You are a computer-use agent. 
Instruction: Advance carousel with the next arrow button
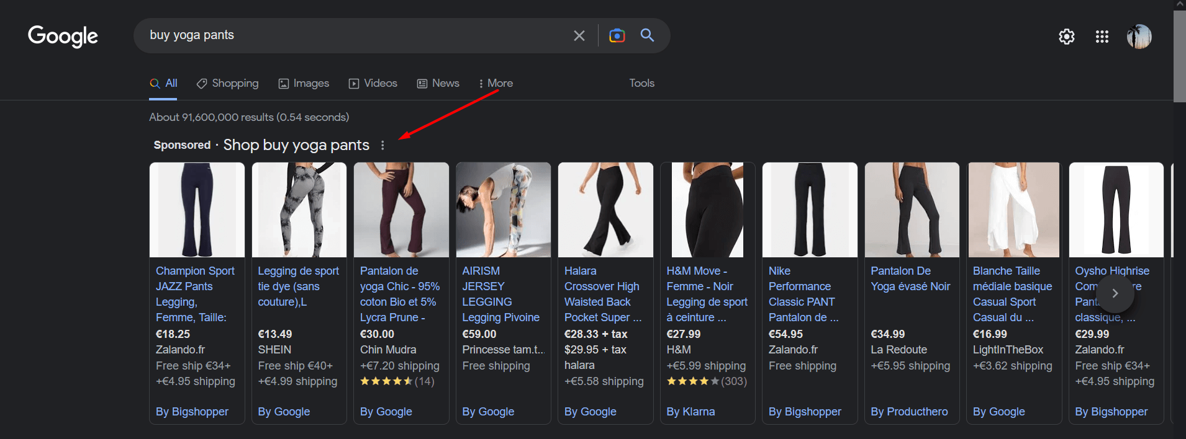1115,293
